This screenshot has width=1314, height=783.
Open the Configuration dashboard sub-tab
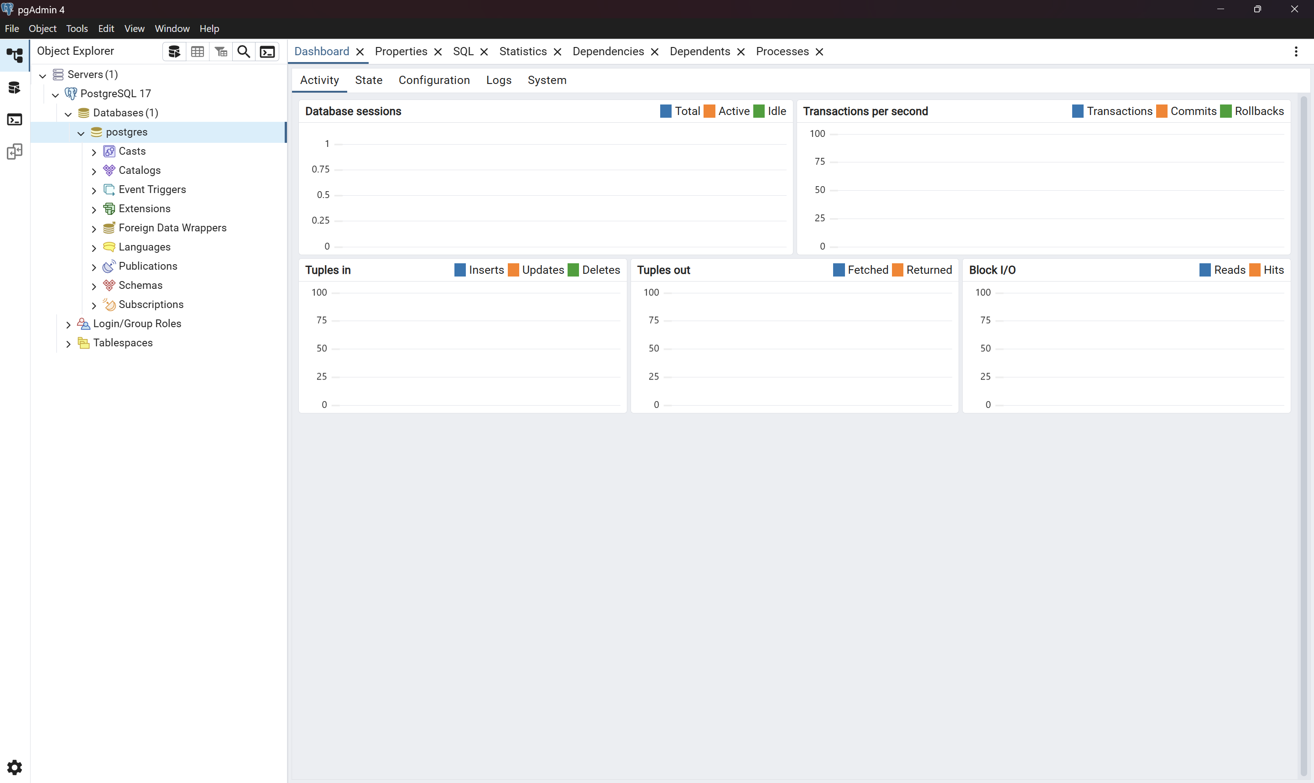click(x=433, y=80)
